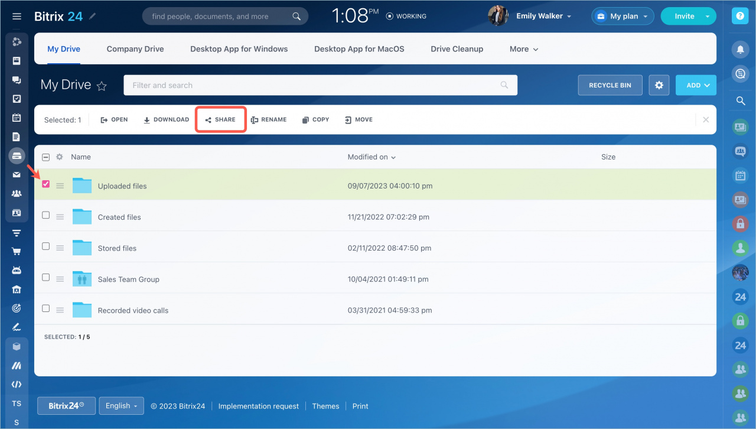
Task: Open the Tasks checkmark icon in sidebar
Action: coord(17,99)
